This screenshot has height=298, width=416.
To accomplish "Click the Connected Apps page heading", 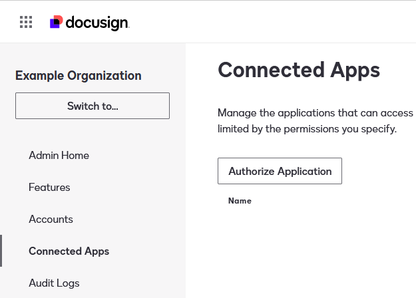I will [x=299, y=71].
